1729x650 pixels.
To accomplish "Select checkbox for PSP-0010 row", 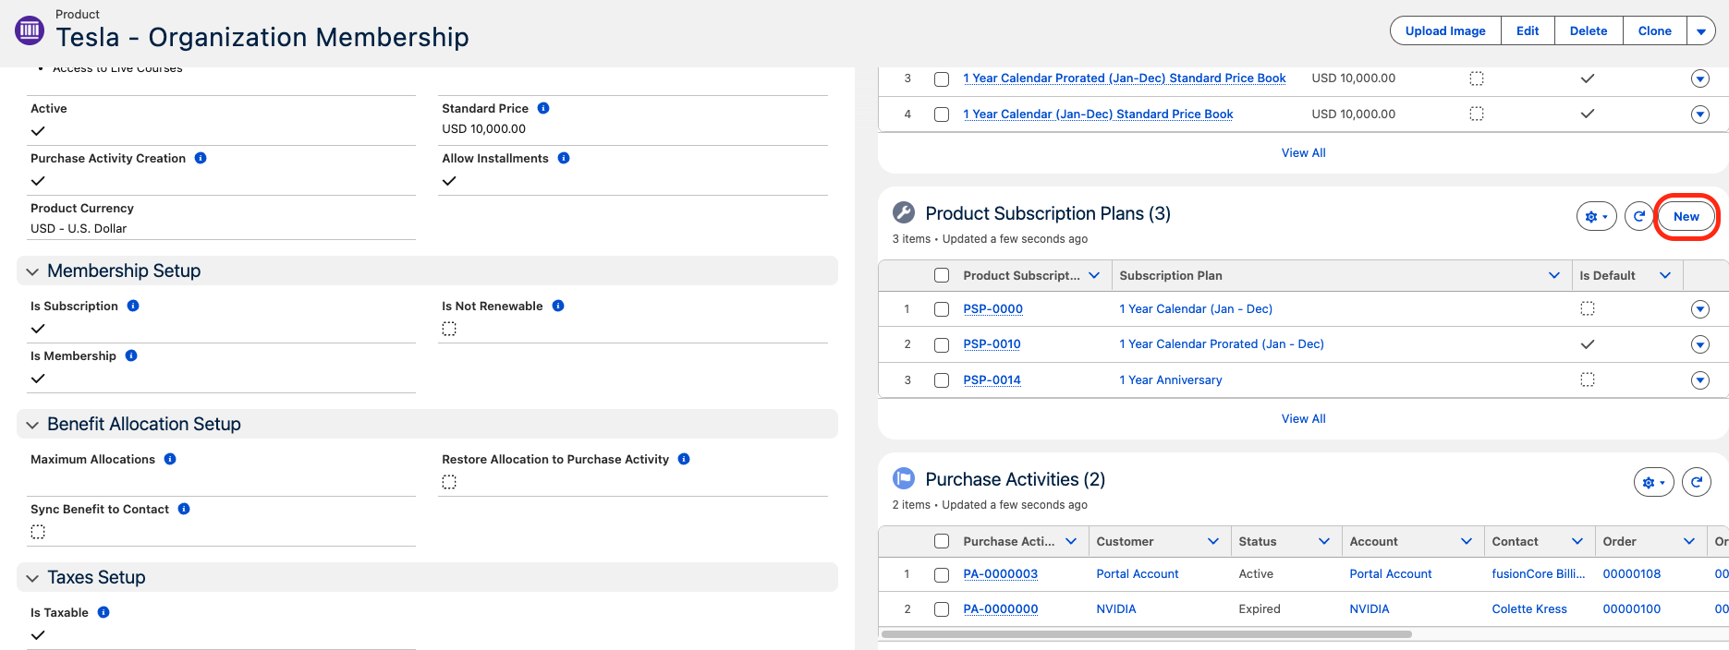I will 942,344.
